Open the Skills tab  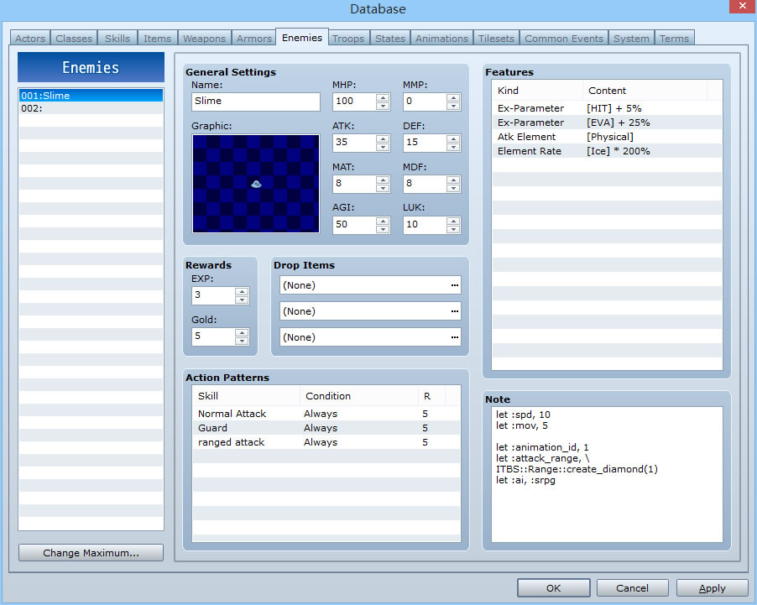pos(117,38)
